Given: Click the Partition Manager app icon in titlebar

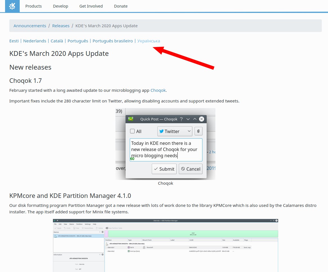Looking at the screenshot, I should pyautogui.click(x=55, y=220).
